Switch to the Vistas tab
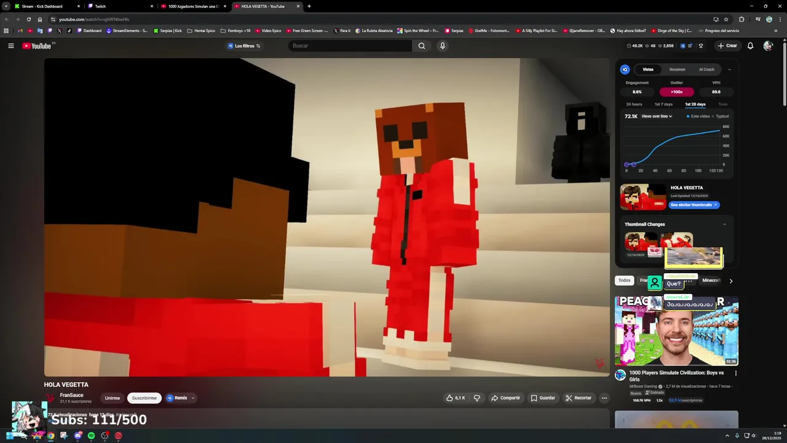787x443 pixels. click(648, 70)
